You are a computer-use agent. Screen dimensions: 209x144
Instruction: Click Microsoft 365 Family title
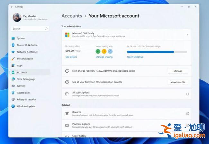click(x=83, y=33)
